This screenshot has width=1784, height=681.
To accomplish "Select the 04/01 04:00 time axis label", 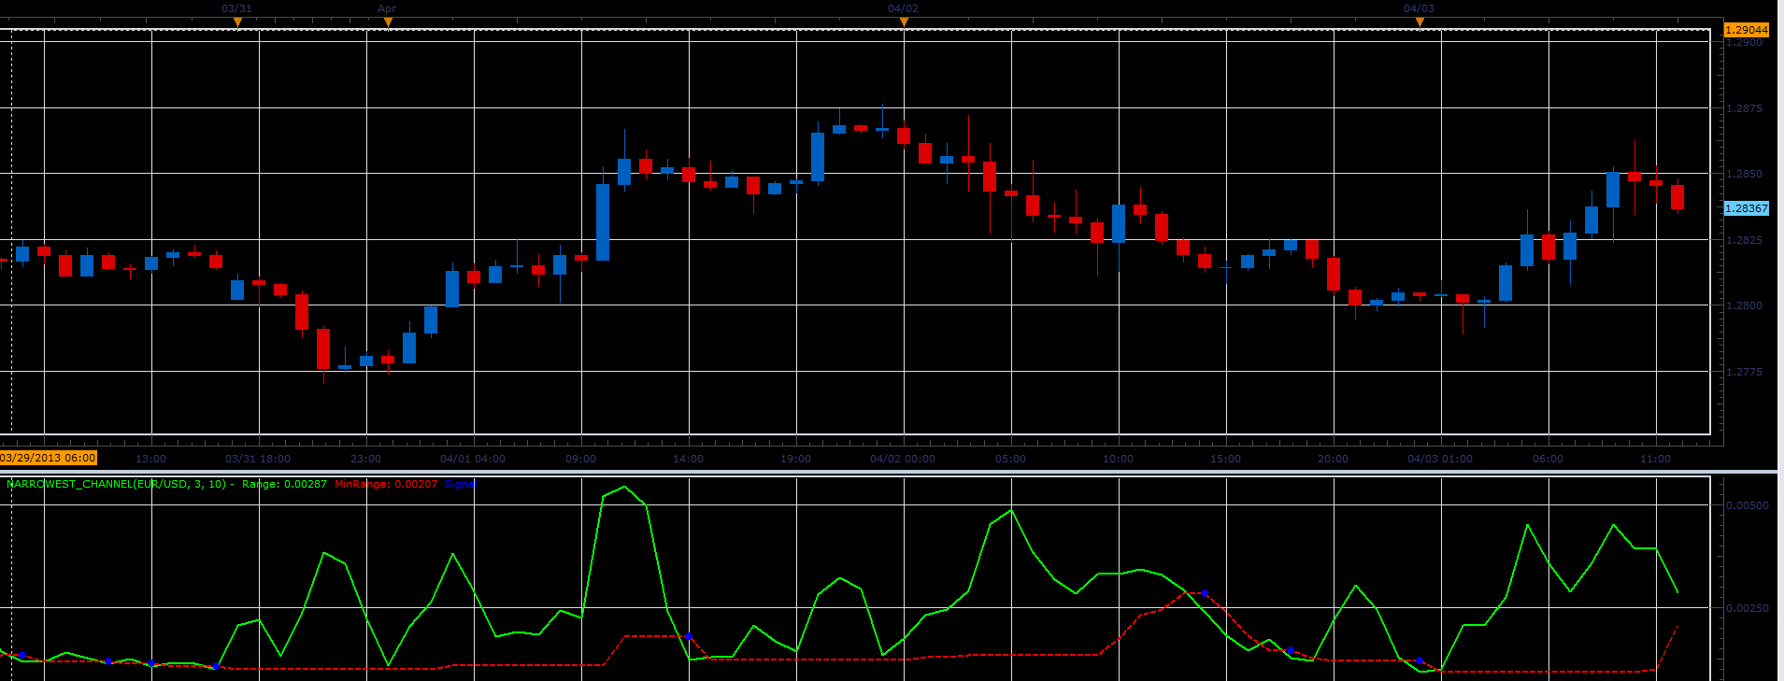I will (473, 459).
